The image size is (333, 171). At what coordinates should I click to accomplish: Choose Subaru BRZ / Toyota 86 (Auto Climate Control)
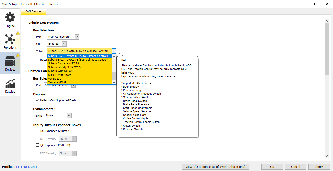pyautogui.click(x=80, y=56)
